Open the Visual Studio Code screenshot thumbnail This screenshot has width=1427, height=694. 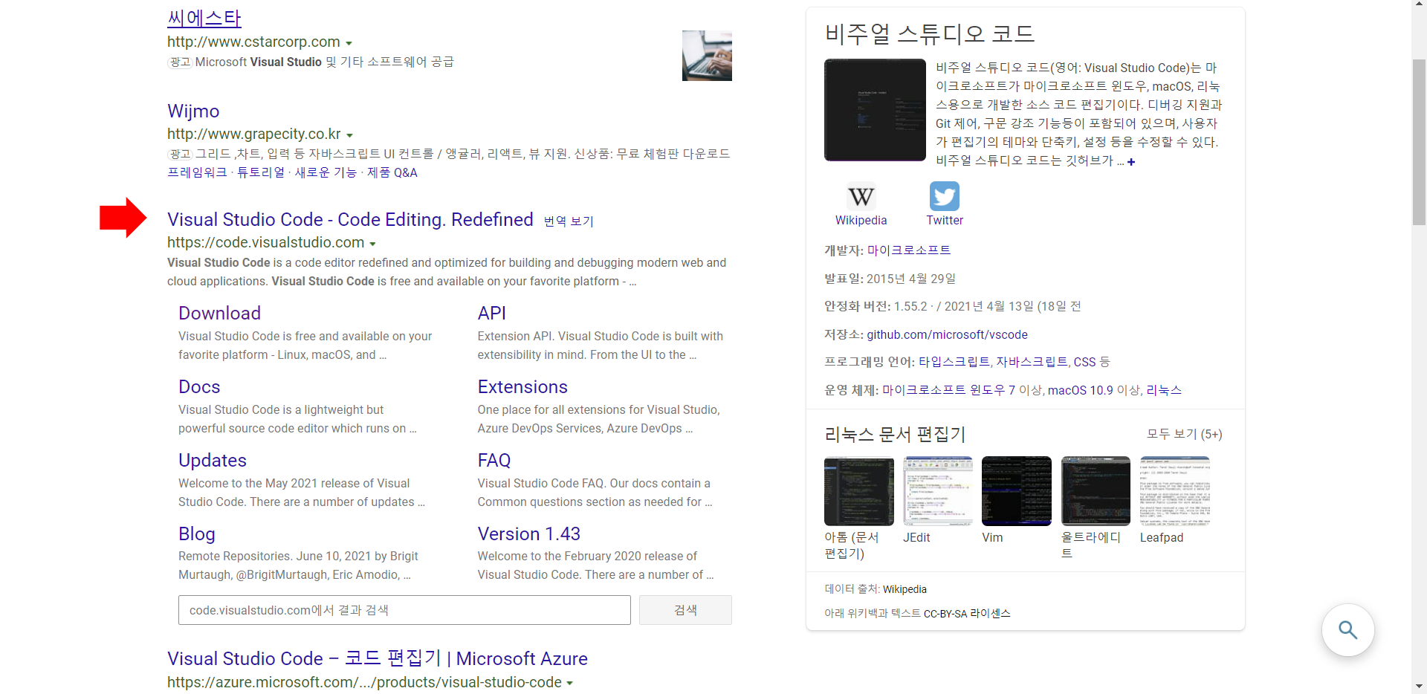click(x=875, y=110)
